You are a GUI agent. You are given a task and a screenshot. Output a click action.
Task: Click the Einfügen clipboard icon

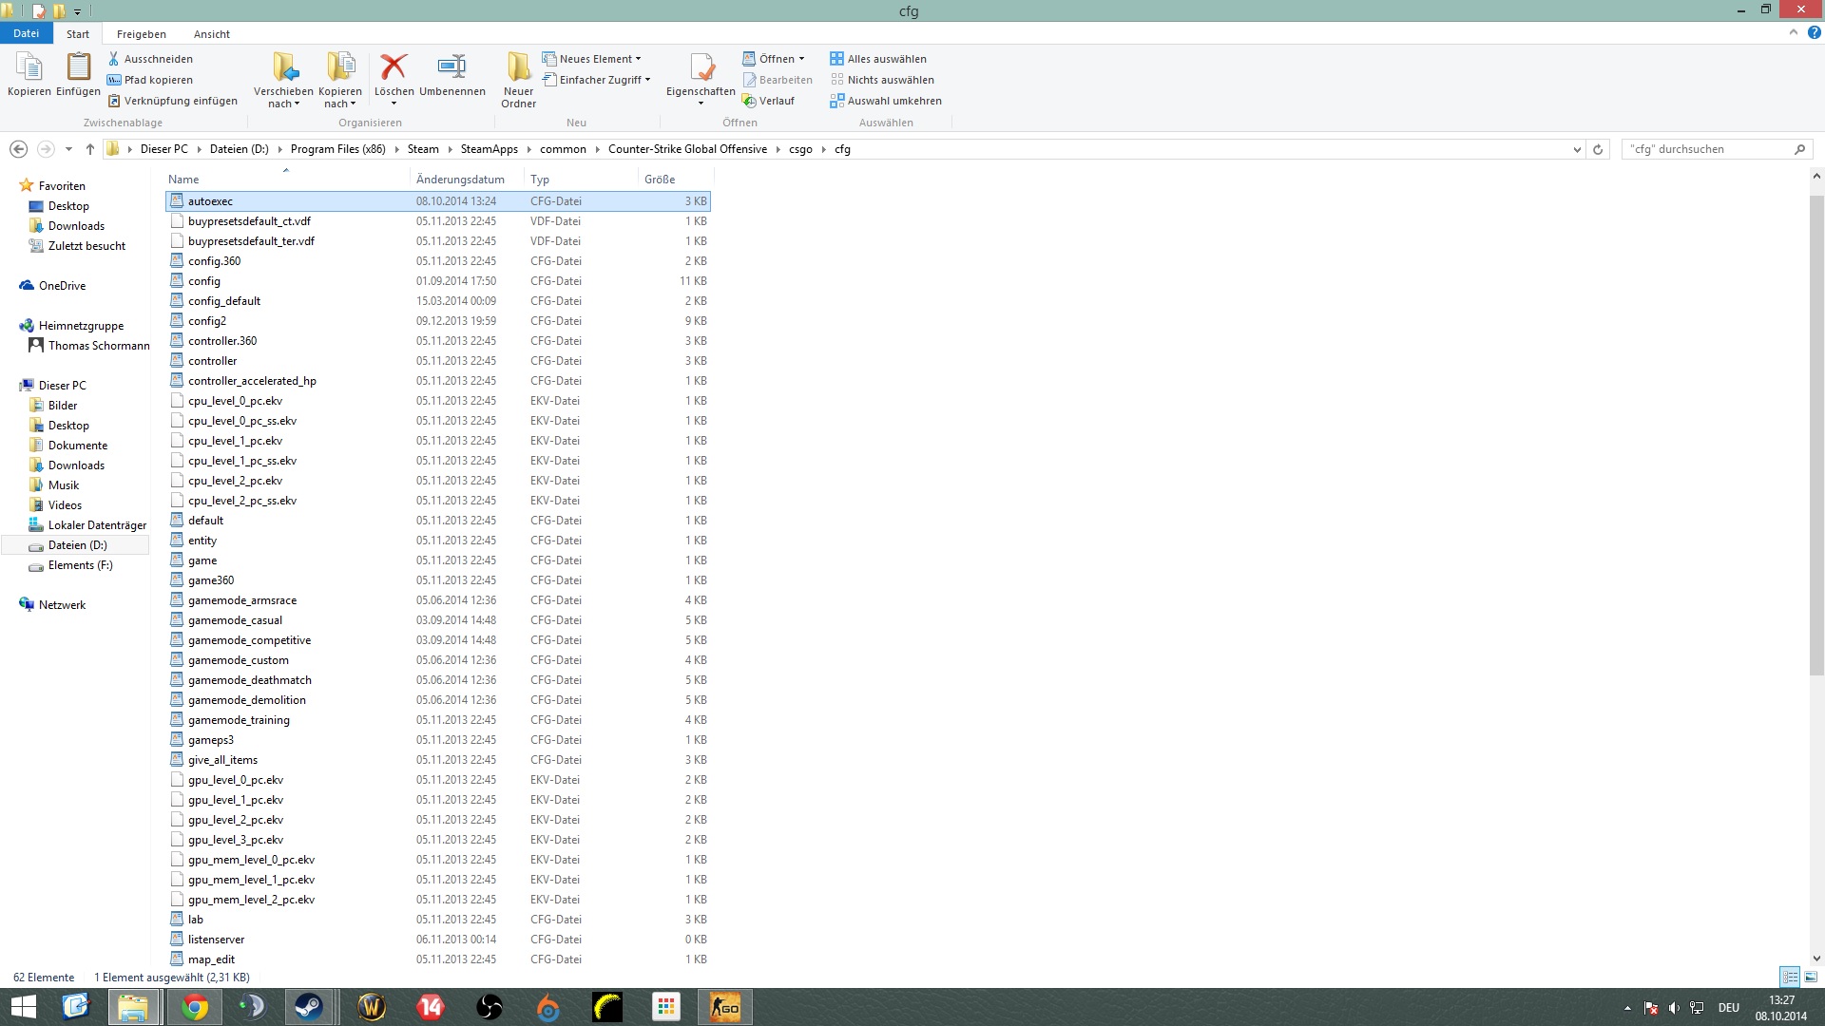(78, 67)
